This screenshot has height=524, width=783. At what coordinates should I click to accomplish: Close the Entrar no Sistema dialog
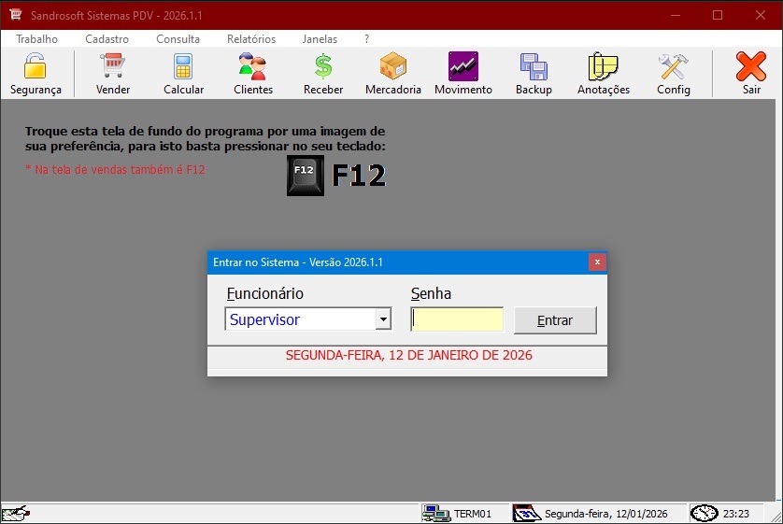click(x=597, y=262)
